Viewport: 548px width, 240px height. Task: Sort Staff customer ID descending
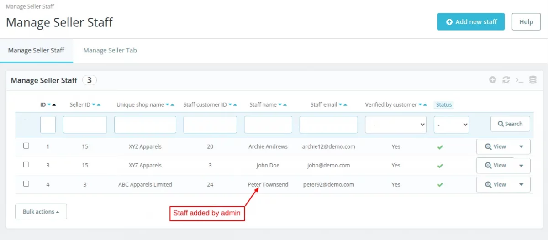point(230,104)
